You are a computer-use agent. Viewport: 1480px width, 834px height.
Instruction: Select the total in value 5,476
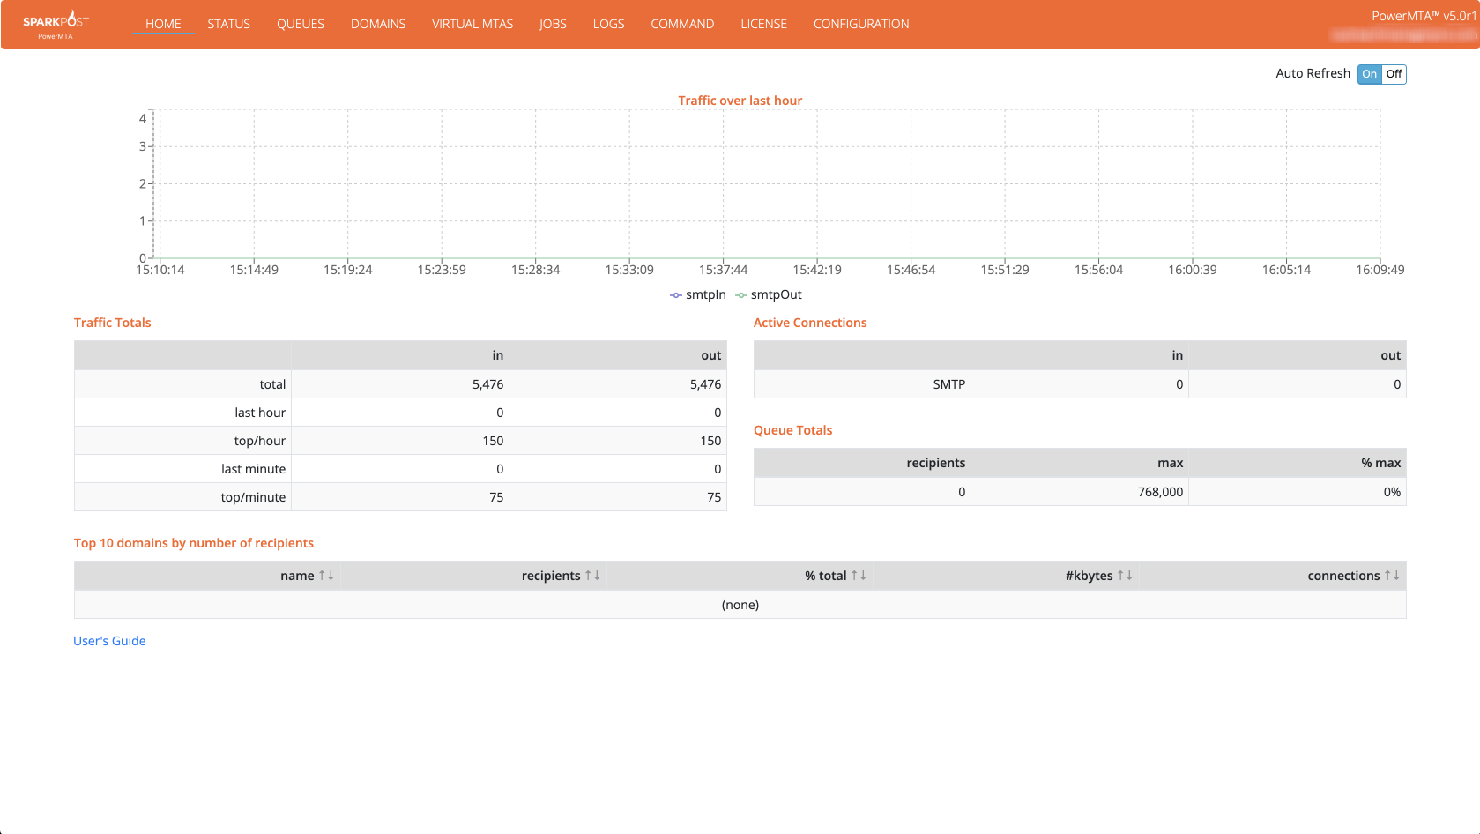tap(487, 384)
